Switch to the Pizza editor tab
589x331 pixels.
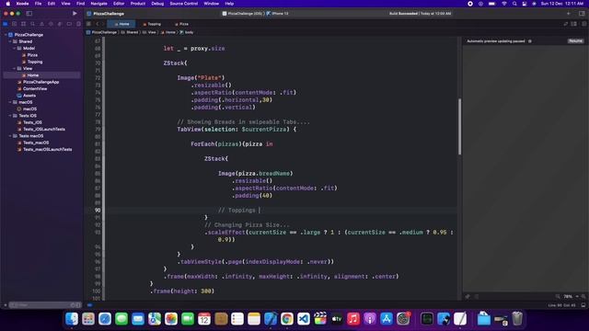coord(181,24)
